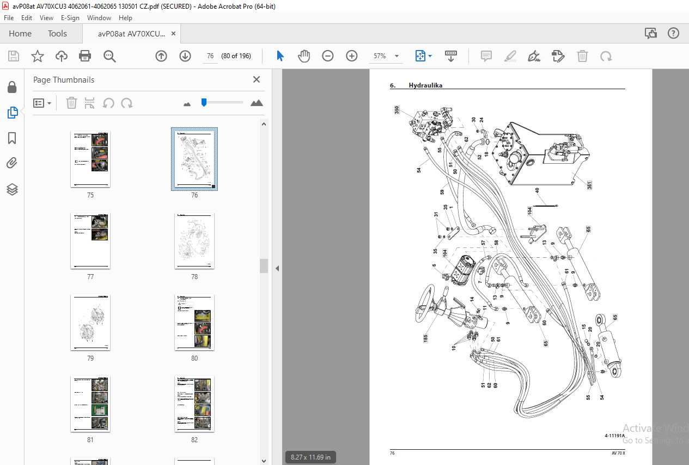Select page 80 thumbnail
This screenshot has height=465, width=689.
point(194,322)
